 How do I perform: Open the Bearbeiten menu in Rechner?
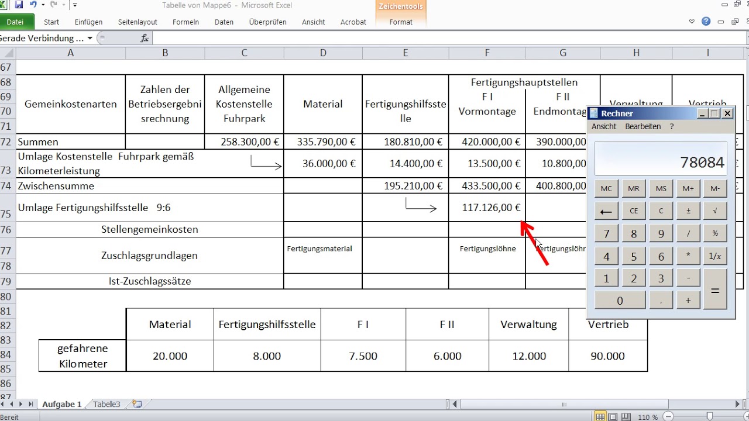click(643, 126)
